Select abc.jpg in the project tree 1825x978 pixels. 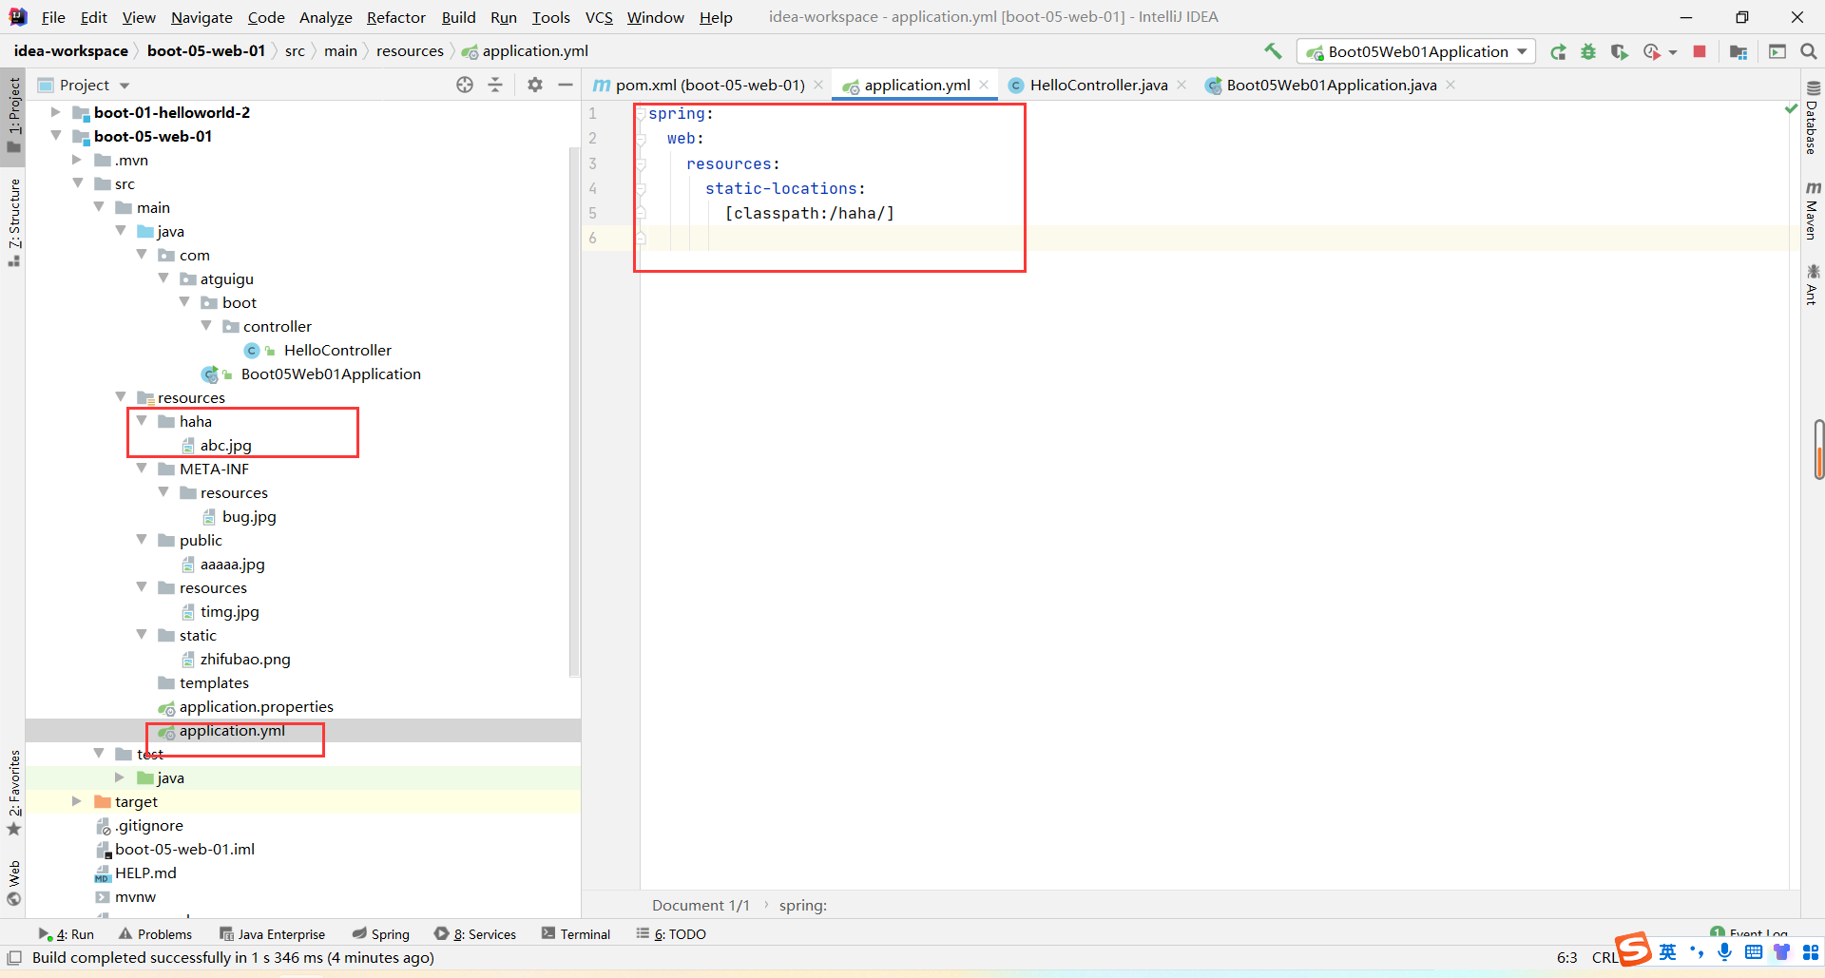tap(225, 445)
